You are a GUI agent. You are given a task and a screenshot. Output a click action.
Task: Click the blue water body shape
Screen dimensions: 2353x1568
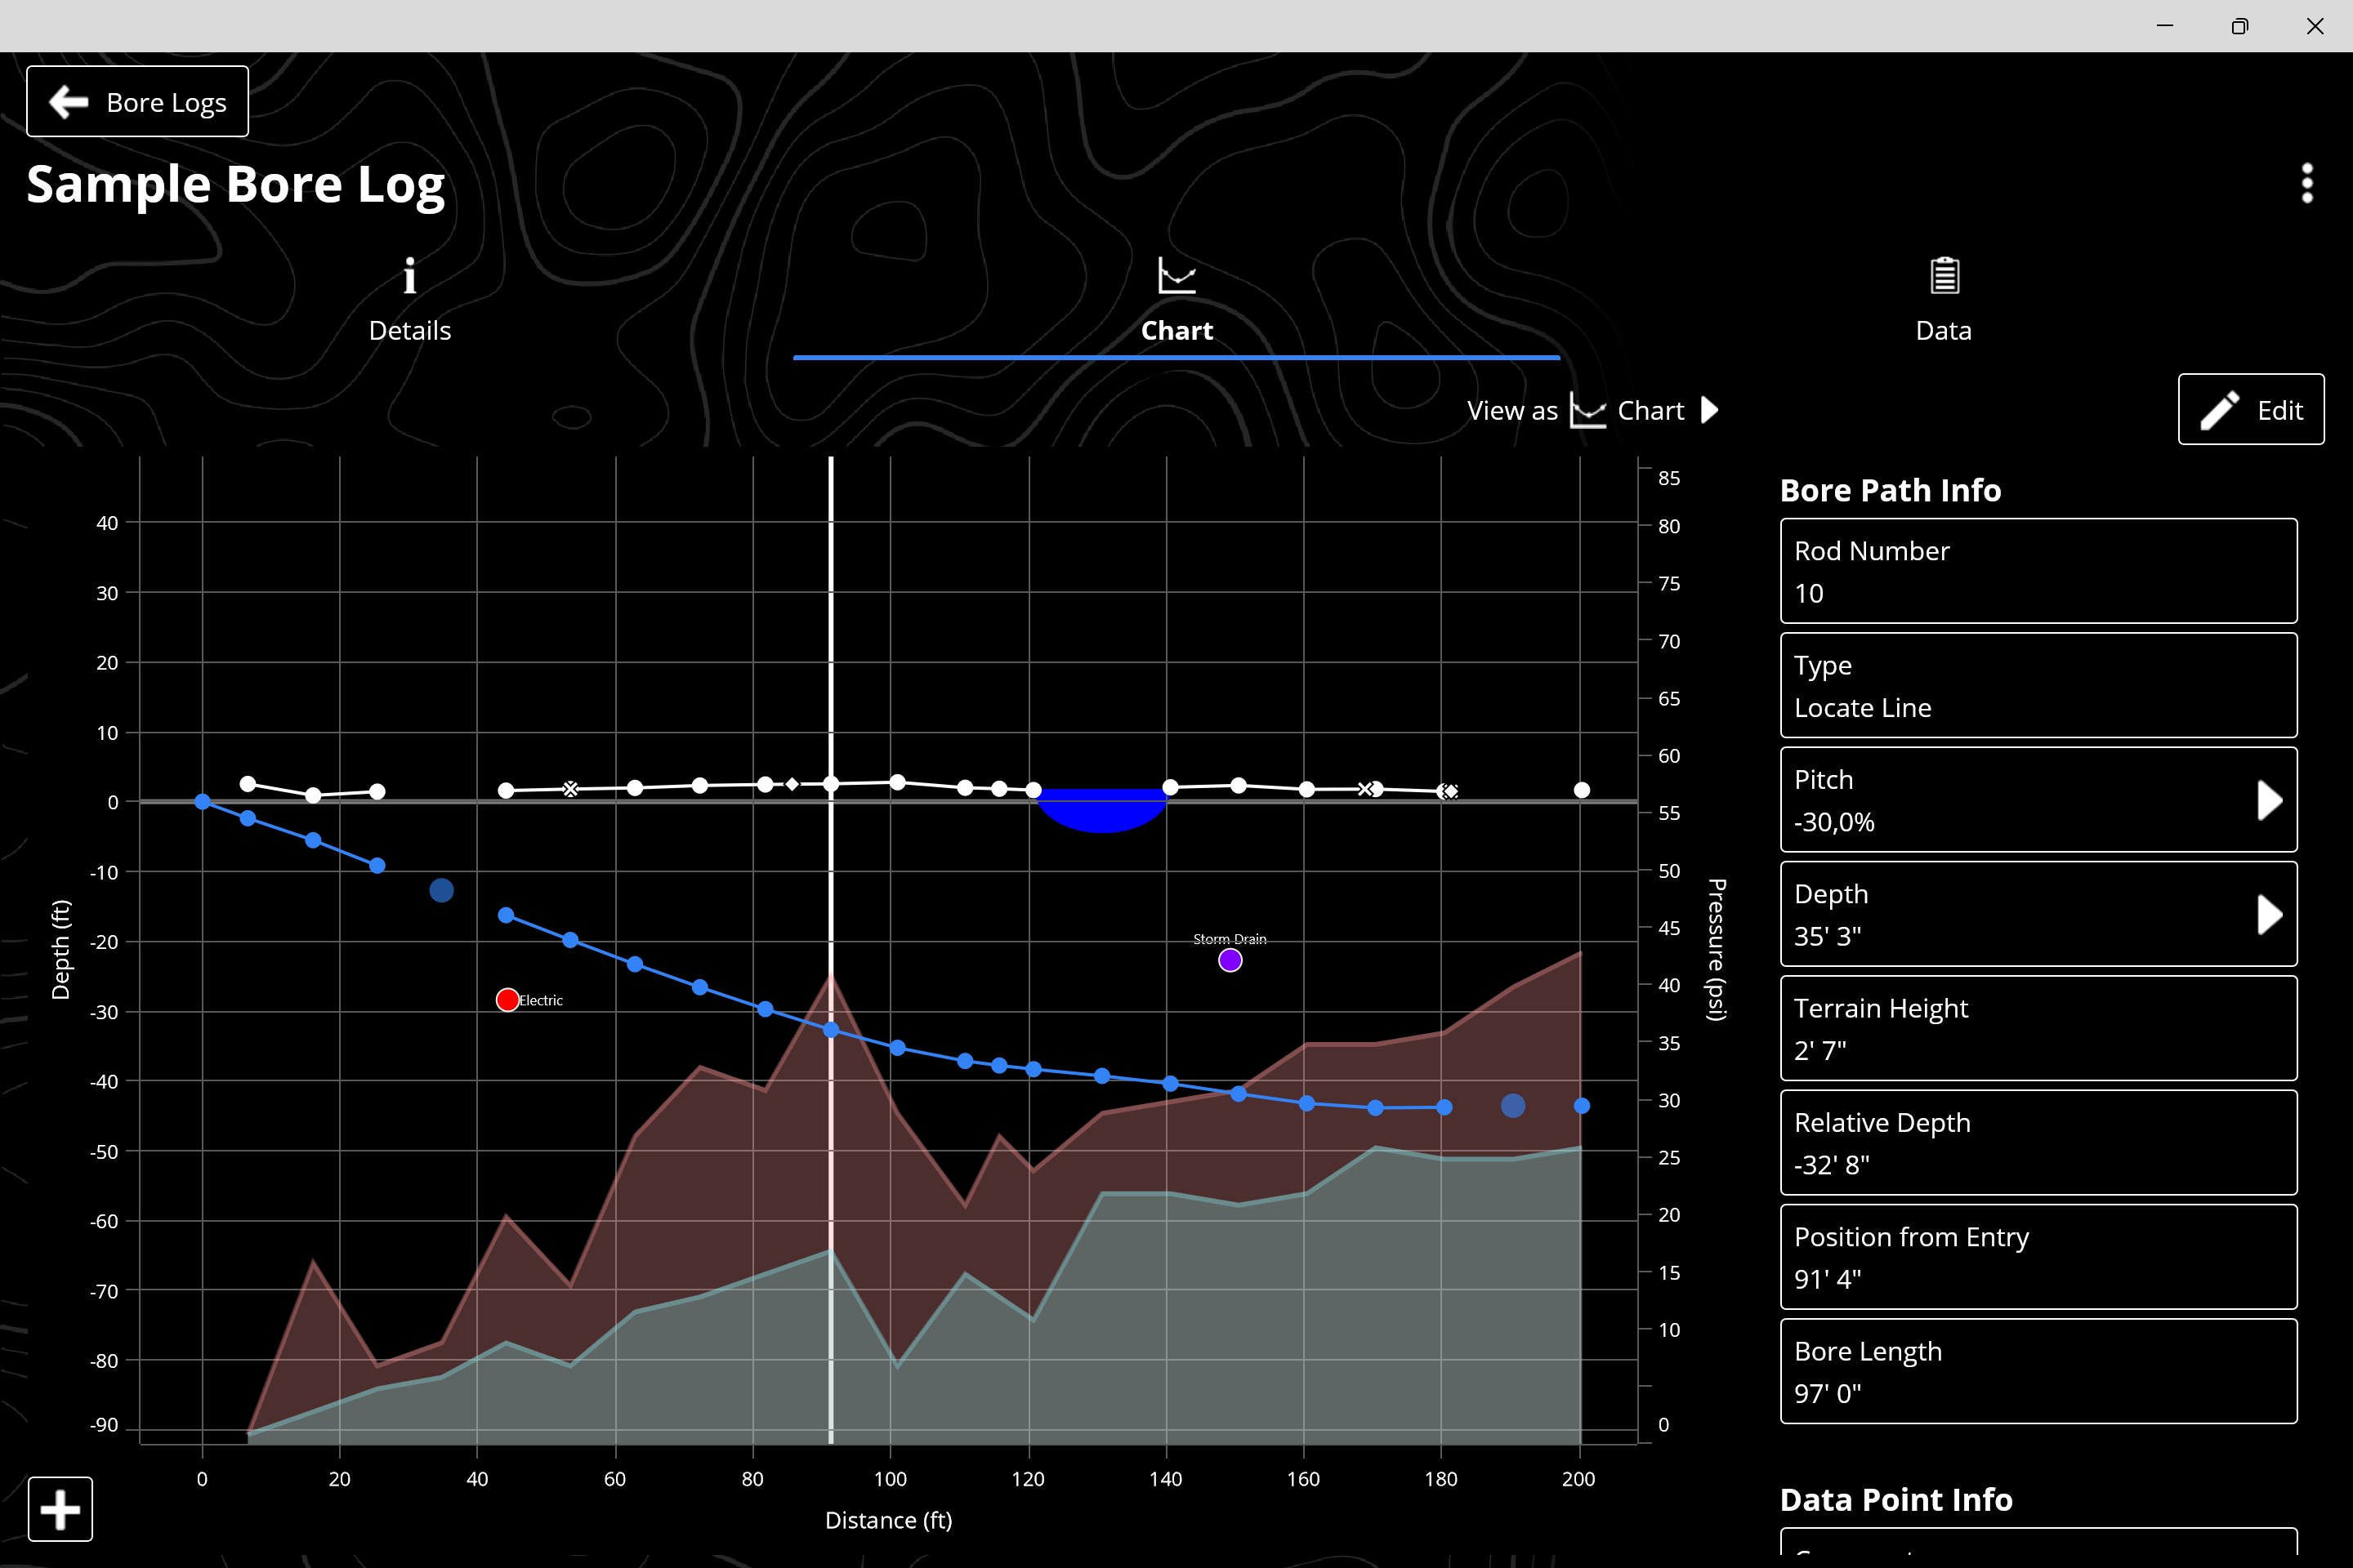pos(1101,810)
